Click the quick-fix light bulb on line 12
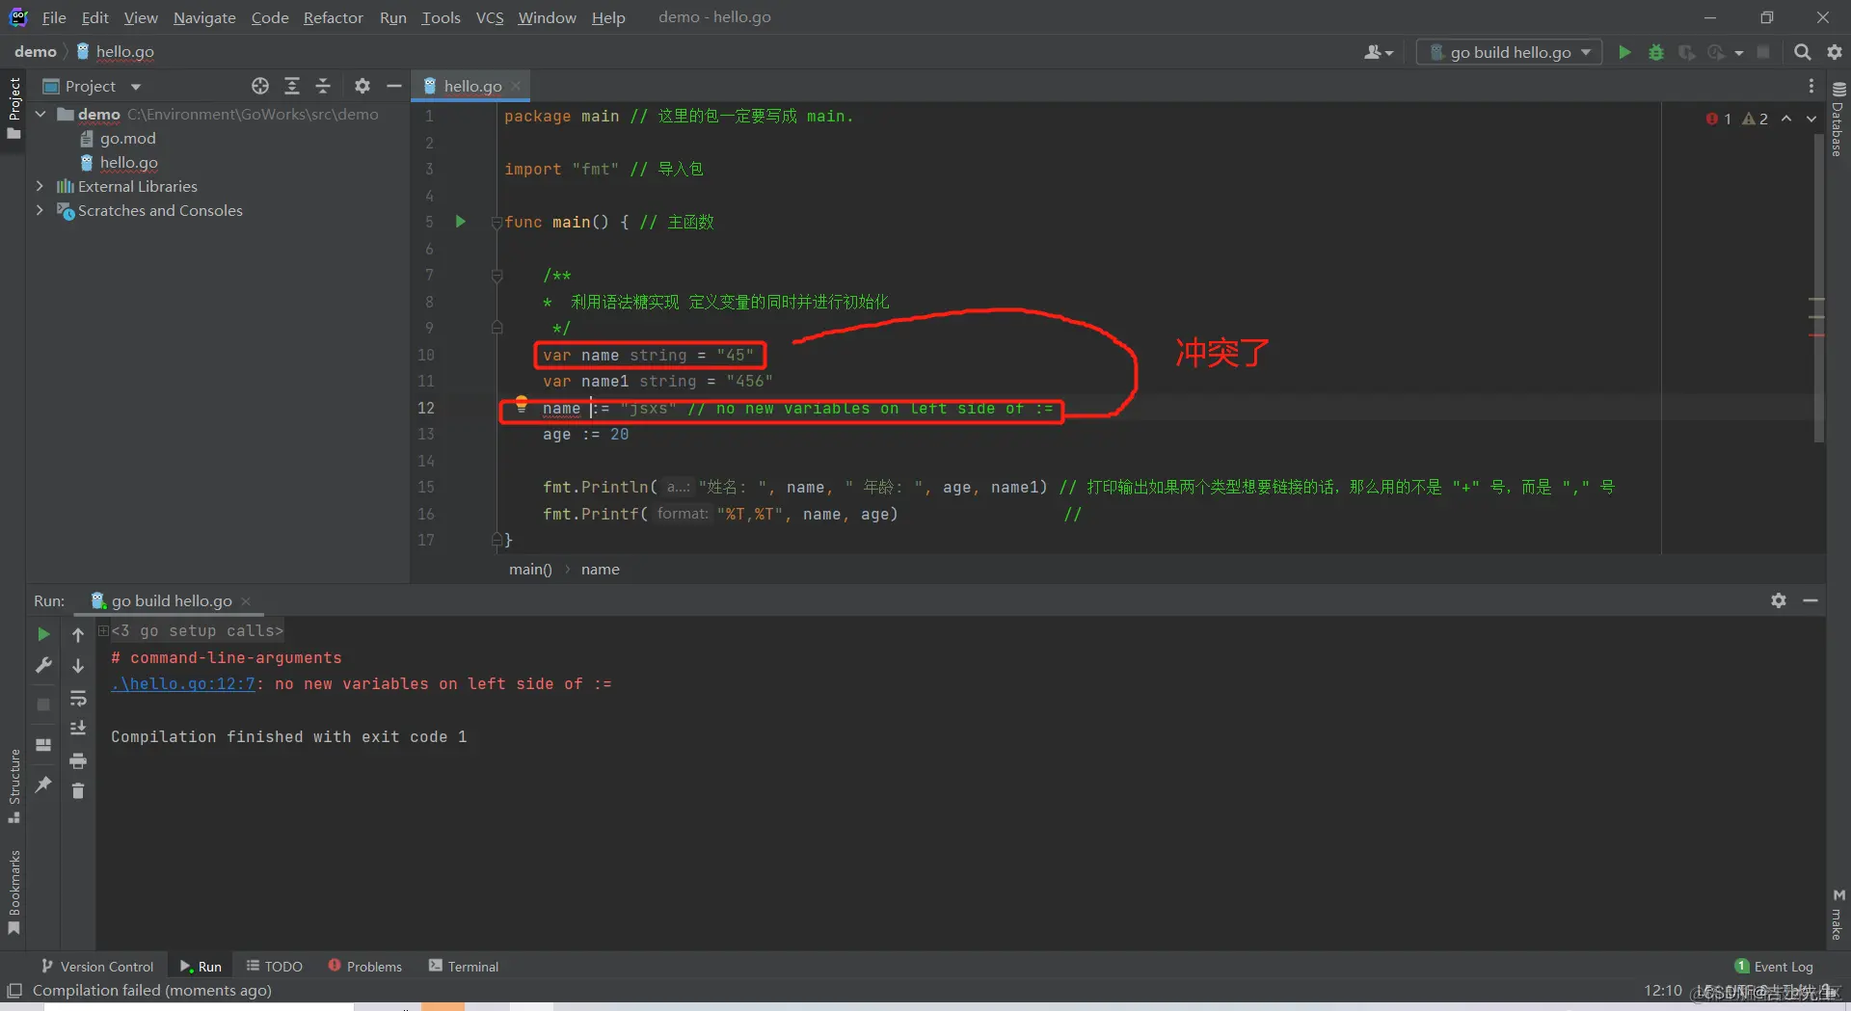This screenshot has height=1011, width=1851. click(522, 404)
